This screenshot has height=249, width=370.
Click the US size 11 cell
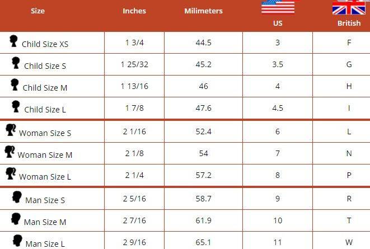click(x=278, y=243)
